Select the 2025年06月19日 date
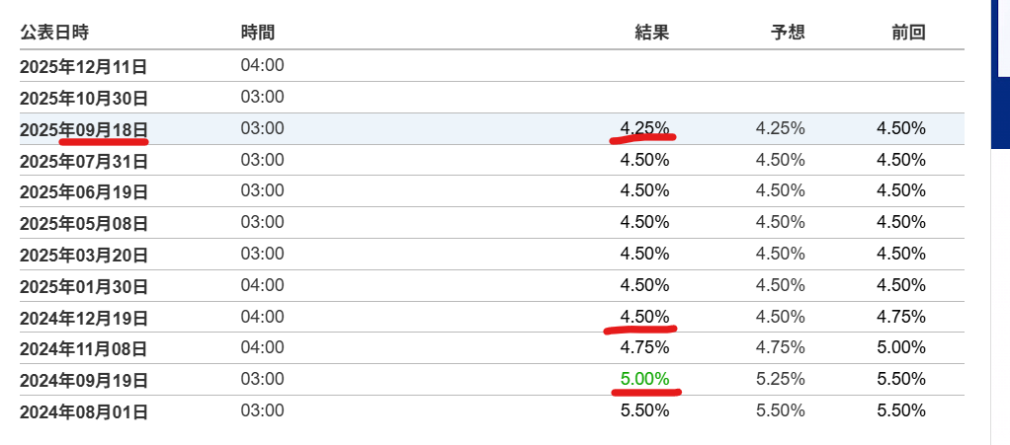The width and height of the screenshot is (1010, 445). click(84, 192)
